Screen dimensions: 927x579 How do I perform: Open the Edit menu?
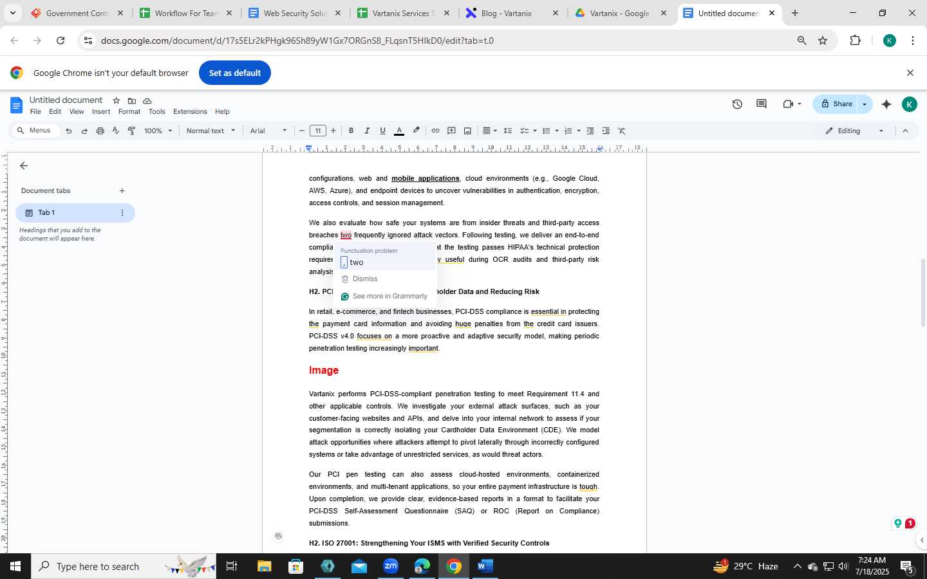coord(55,111)
